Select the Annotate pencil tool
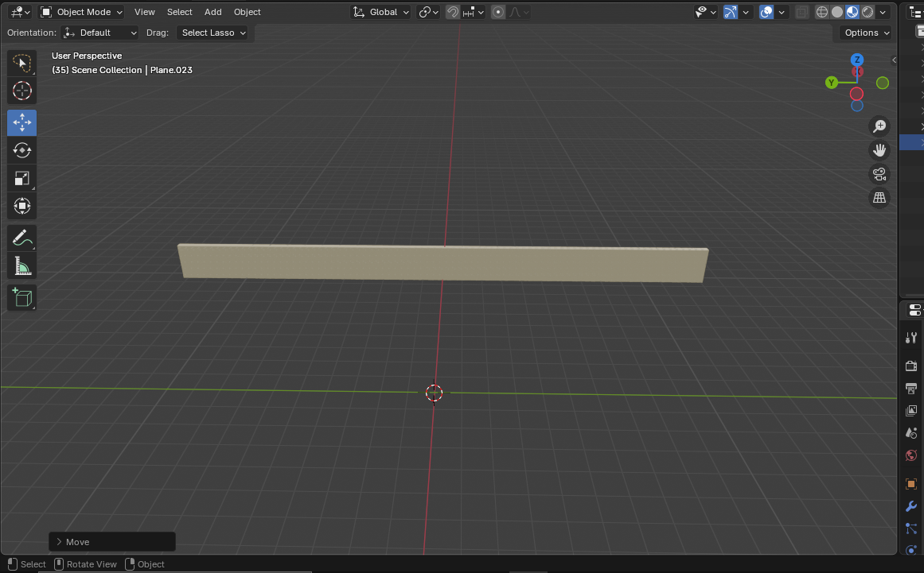The width and height of the screenshot is (924, 573). tap(21, 238)
